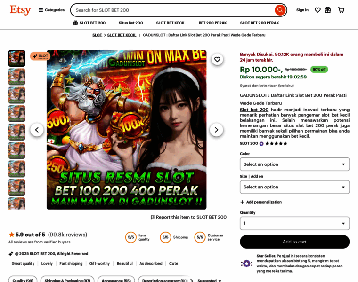Filter reviews by Appearance (55)
358x282 pixels.
click(116, 280)
